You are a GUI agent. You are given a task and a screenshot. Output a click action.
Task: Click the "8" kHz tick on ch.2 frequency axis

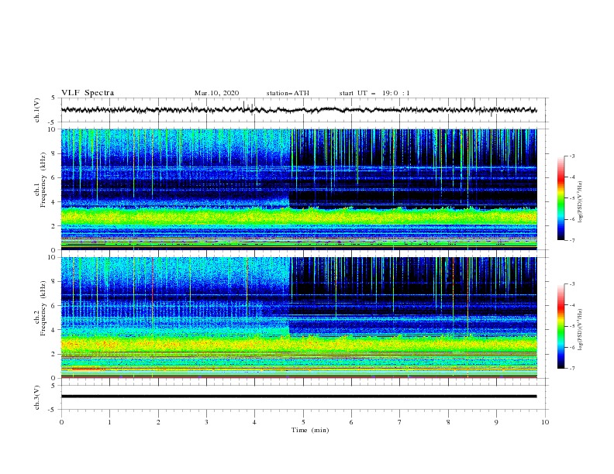click(55, 282)
